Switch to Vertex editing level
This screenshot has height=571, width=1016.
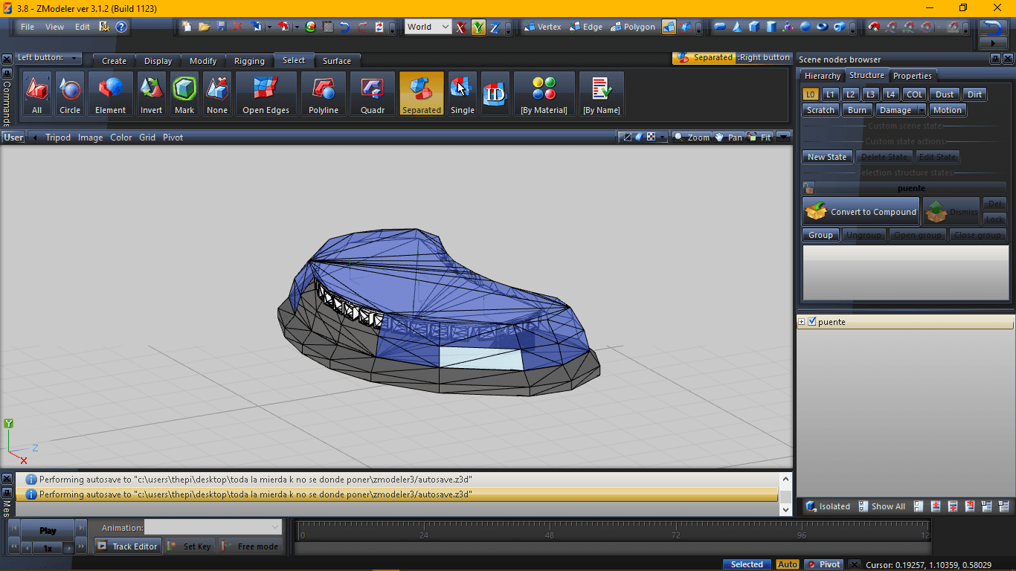click(543, 27)
